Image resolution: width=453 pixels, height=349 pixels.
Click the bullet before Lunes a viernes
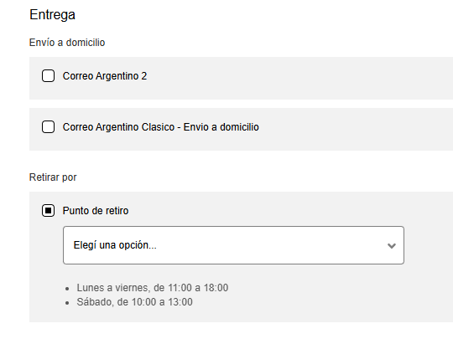(x=67, y=289)
